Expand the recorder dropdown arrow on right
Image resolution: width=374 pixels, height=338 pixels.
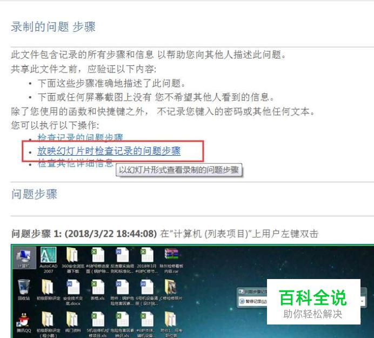pyautogui.click(x=363, y=301)
